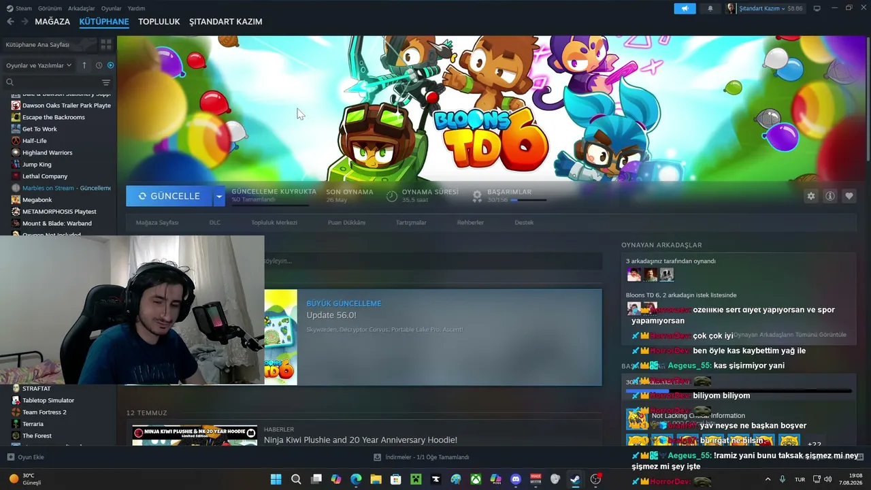Open the ŞITANDART KAZIM profile tab
Image resolution: width=871 pixels, height=490 pixels.
[226, 22]
